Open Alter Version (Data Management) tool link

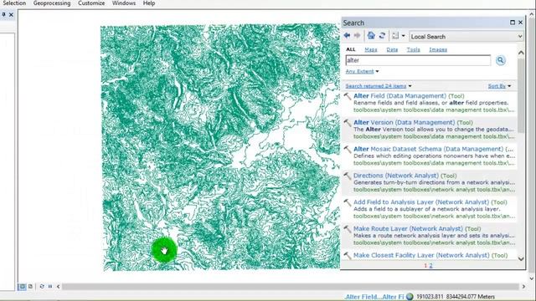[404, 122]
